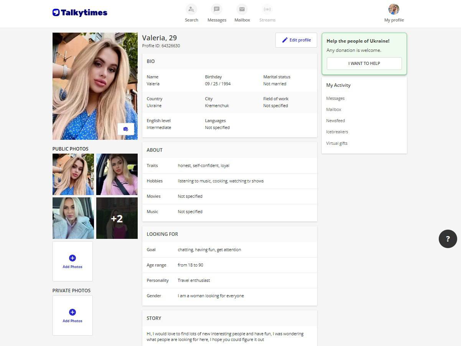Open Virtual gifts link
This screenshot has width=461, height=346.
pyautogui.click(x=337, y=143)
